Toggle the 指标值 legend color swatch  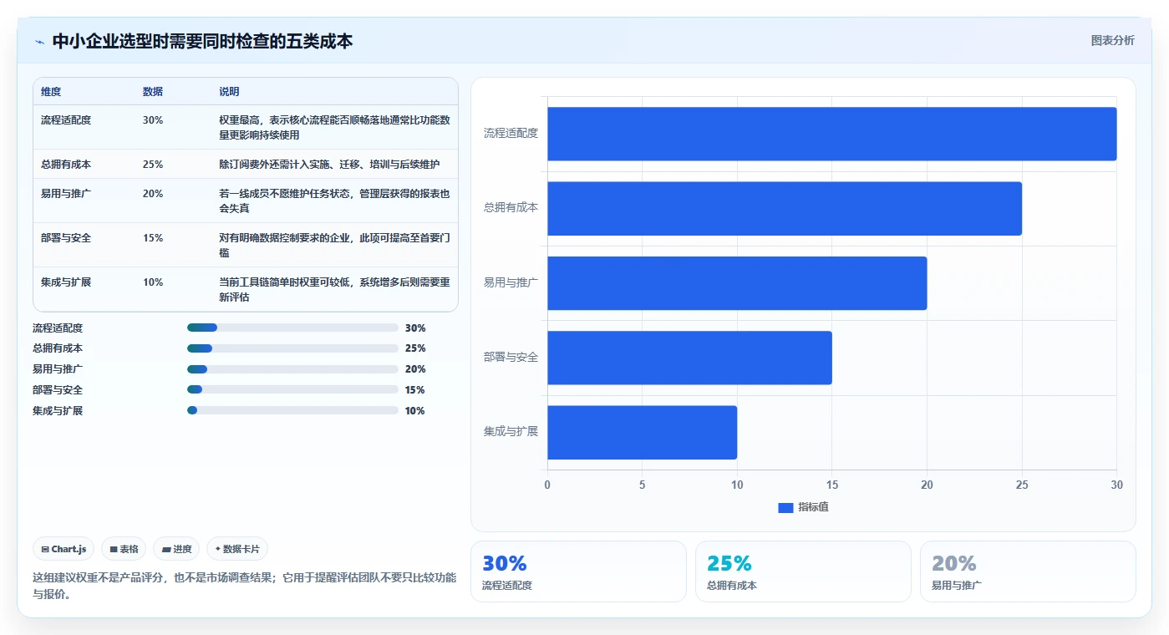pyautogui.click(x=785, y=507)
